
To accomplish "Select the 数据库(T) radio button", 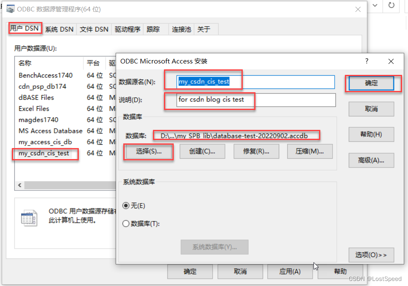I will (x=126, y=224).
